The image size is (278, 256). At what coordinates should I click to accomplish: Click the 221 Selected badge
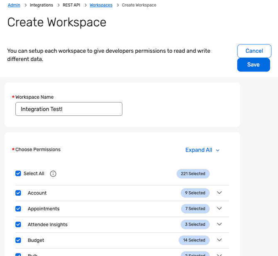(193, 173)
